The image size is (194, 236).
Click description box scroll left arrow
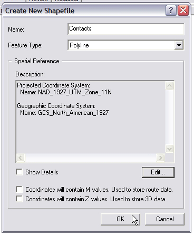(x=21, y=158)
